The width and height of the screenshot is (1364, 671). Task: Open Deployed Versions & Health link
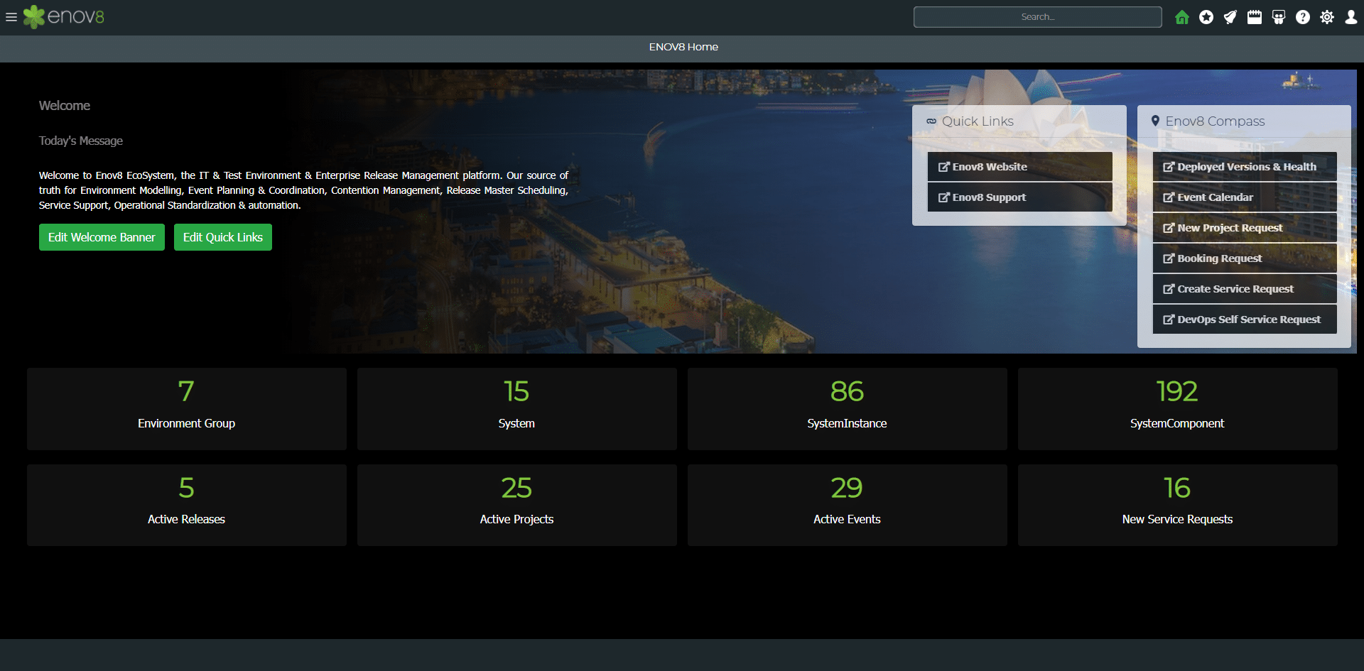pyautogui.click(x=1245, y=167)
